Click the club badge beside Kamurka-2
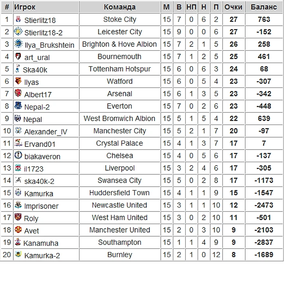 pos(18,255)
